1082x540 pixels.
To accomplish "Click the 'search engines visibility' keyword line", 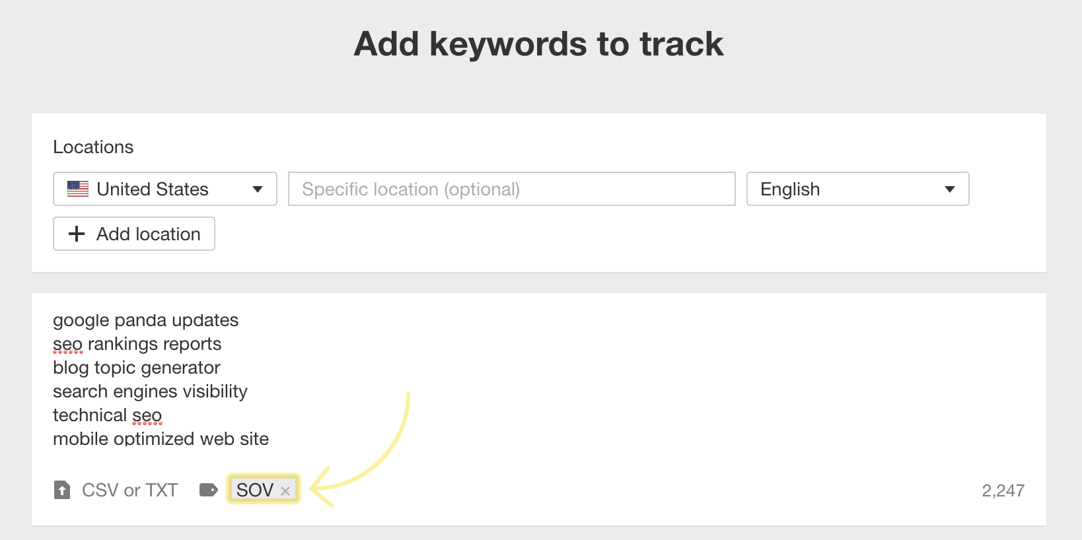I will click(x=150, y=391).
